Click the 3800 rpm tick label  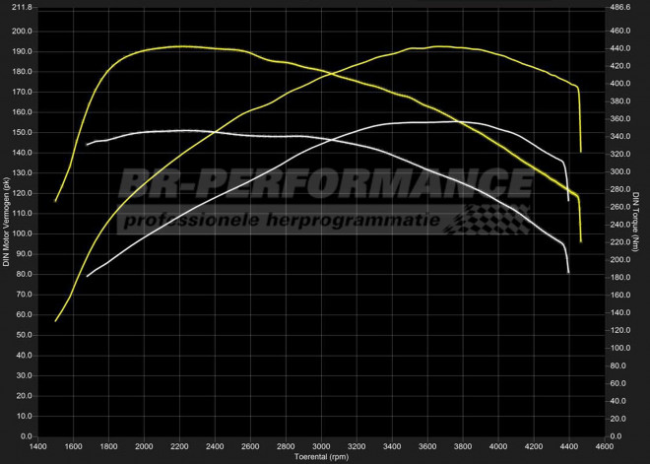point(462,446)
